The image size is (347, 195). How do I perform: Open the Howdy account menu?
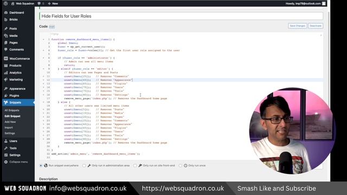click(x=305, y=4)
